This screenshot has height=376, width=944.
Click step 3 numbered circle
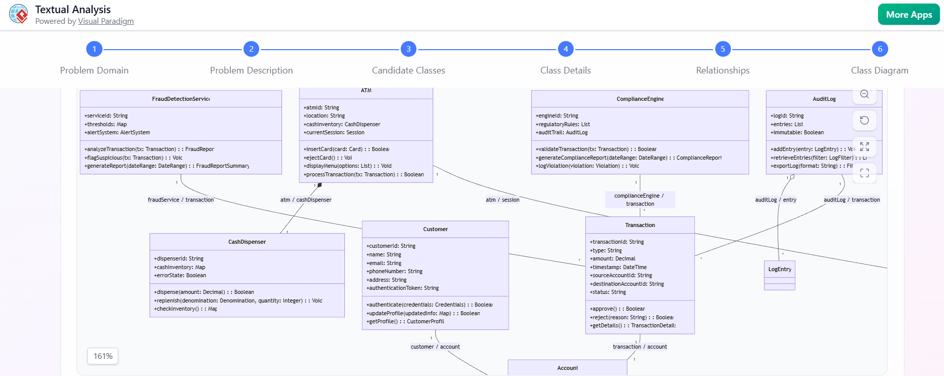click(408, 49)
